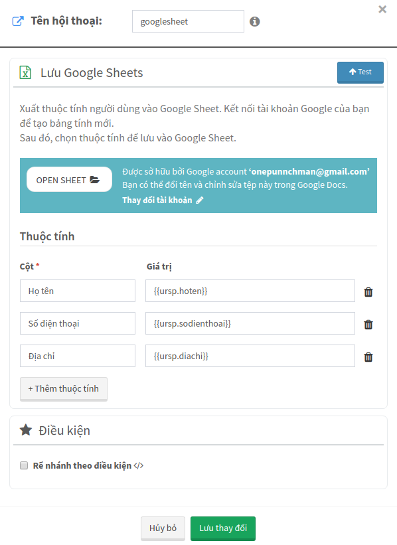The height and width of the screenshot is (545, 397).
Task: Click the info icon next to googlesheet field
Action: pyautogui.click(x=254, y=21)
